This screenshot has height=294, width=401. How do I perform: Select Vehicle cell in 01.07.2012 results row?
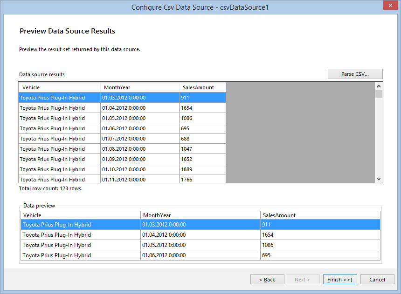coord(59,139)
